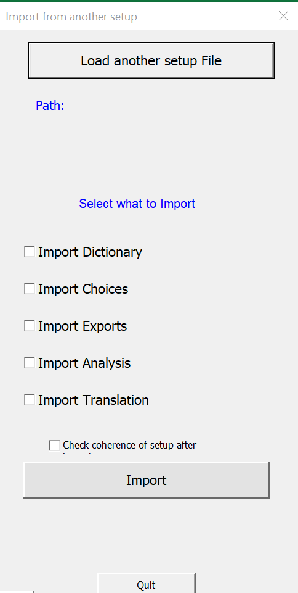The height and width of the screenshot is (593, 298).
Task: Click the large Import button
Action: (x=147, y=480)
